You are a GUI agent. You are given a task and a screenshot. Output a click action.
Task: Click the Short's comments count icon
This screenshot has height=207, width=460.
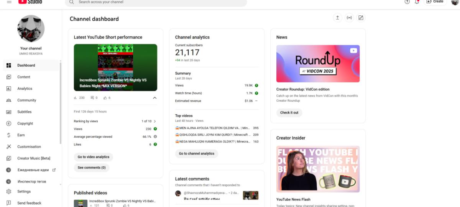coord(92,98)
